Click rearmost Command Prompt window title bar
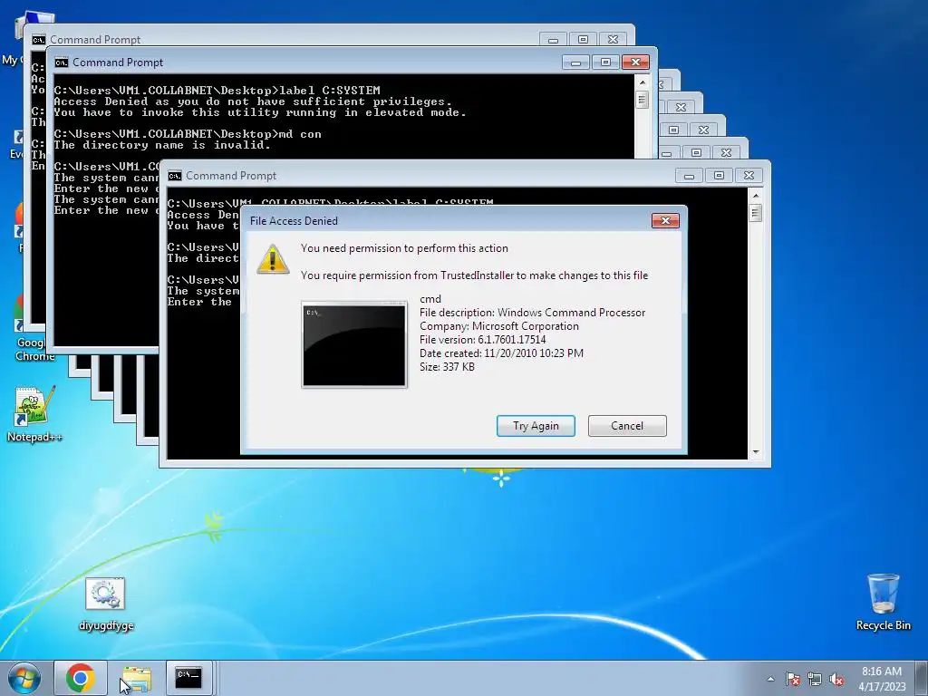Viewport: 928px width, 696px height. point(329,35)
